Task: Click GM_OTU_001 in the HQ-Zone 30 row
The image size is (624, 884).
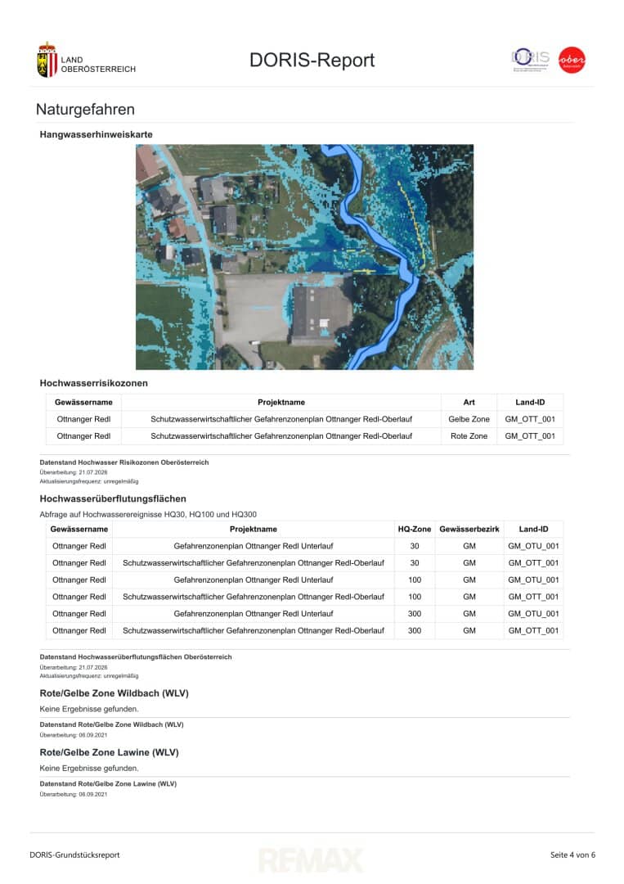Action: [533, 546]
